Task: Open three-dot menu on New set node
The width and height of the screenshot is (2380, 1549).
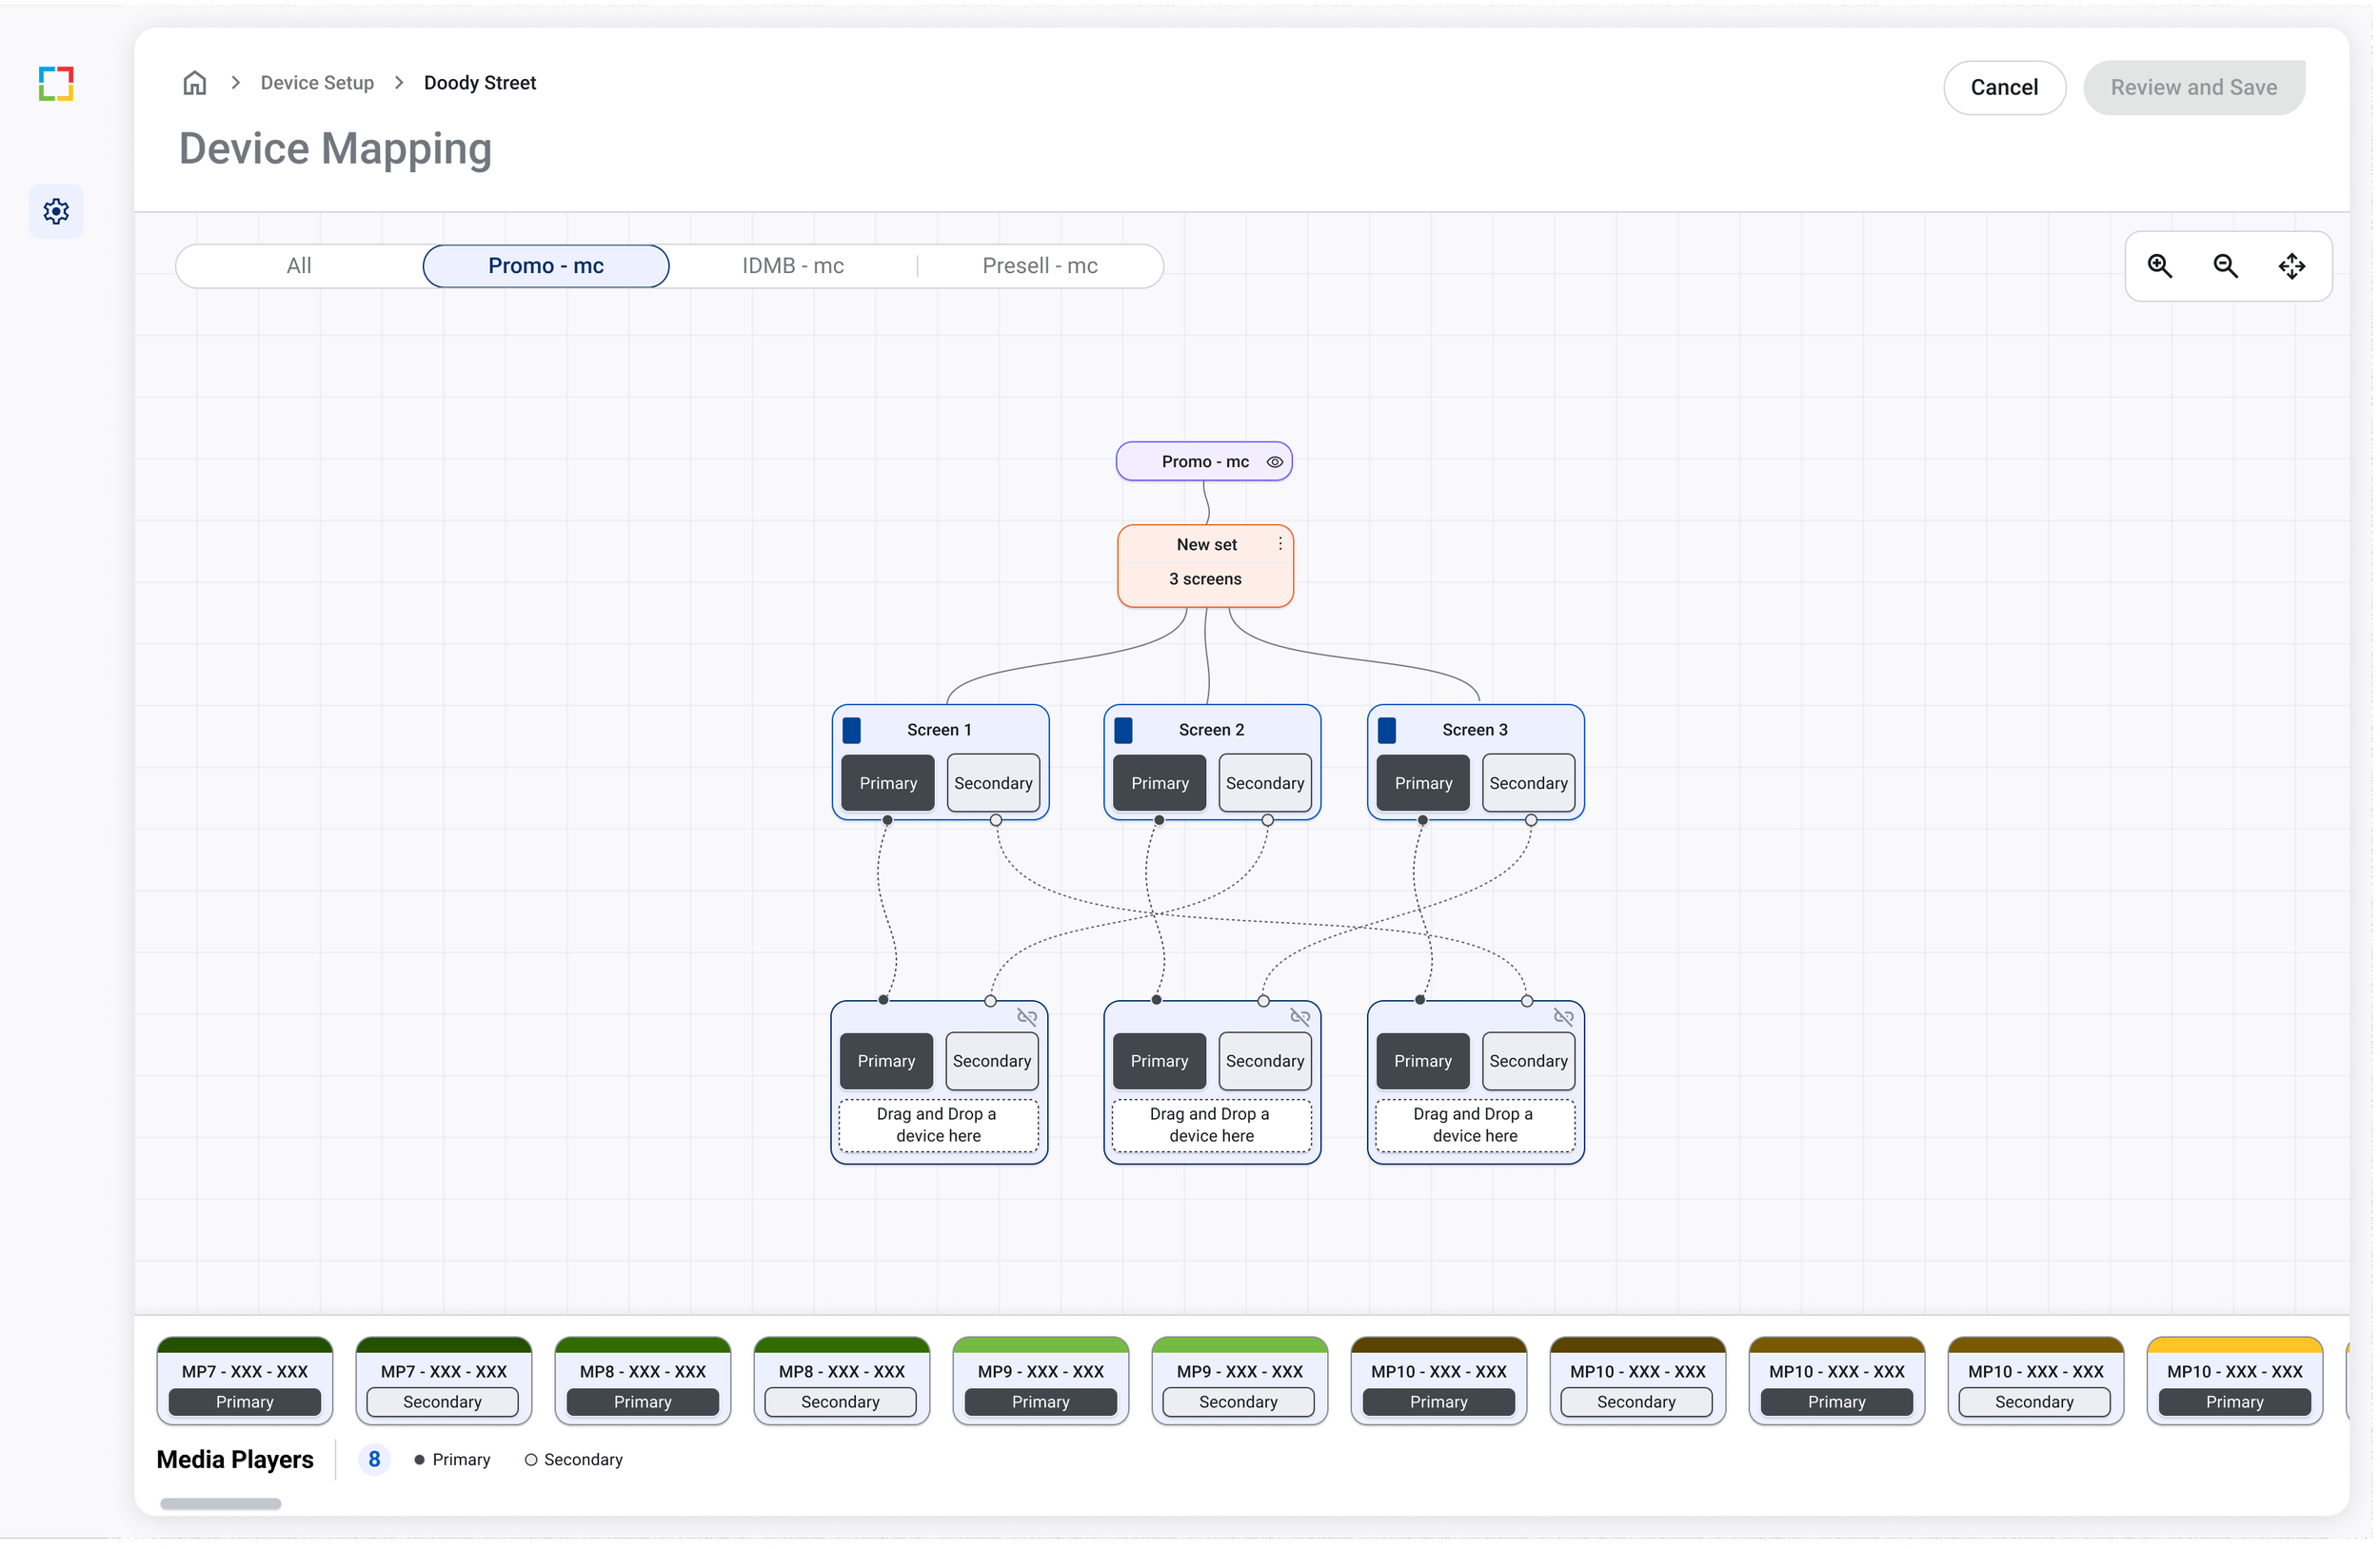Action: [x=1280, y=543]
